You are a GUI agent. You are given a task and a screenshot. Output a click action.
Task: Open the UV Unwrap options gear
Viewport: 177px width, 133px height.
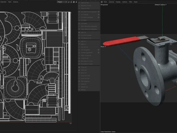pos(98,14)
